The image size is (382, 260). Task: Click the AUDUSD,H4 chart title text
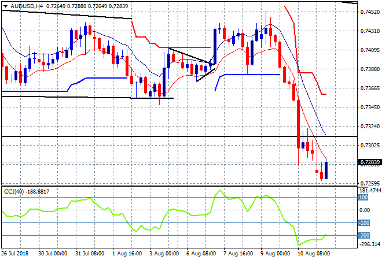point(27,6)
